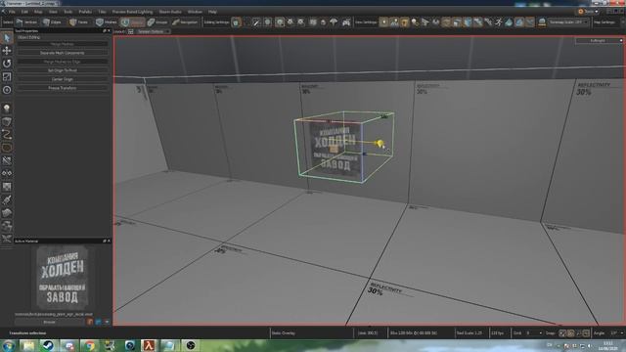Open OBS Studio from the taskbar
Screen dimensions: 626x352
pos(191,345)
